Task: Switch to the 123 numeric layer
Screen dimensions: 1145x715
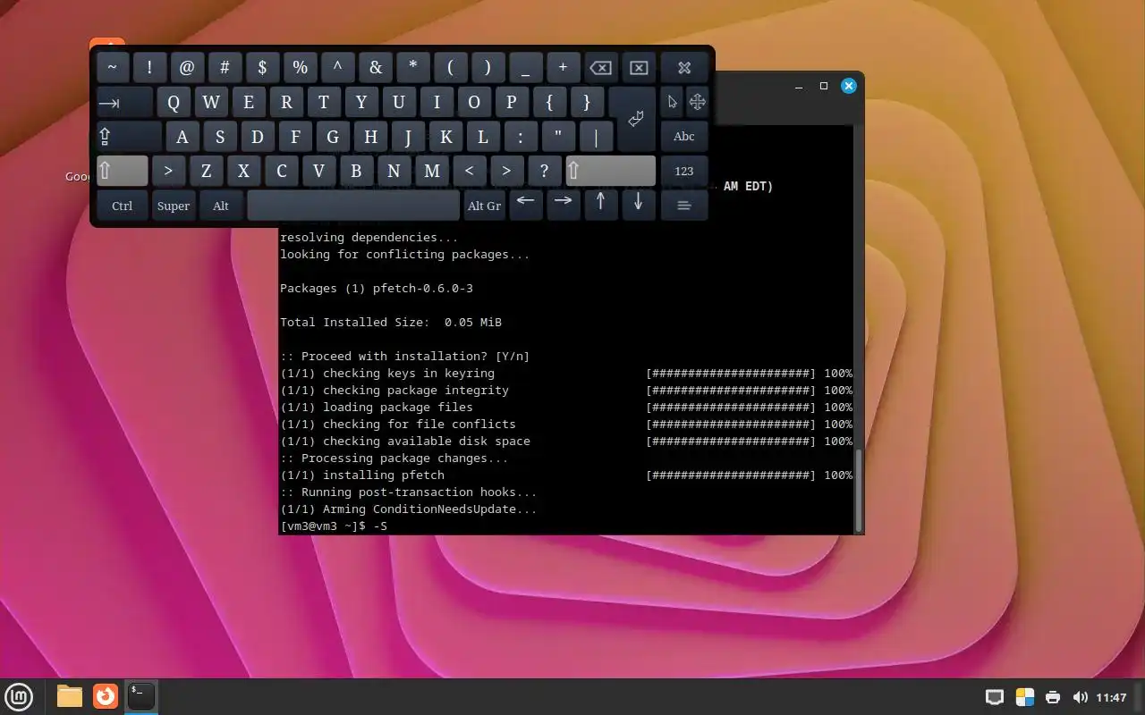Action: 684,171
